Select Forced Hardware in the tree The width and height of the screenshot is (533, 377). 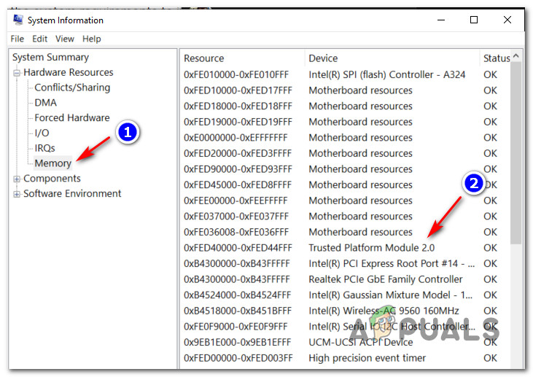(x=72, y=118)
